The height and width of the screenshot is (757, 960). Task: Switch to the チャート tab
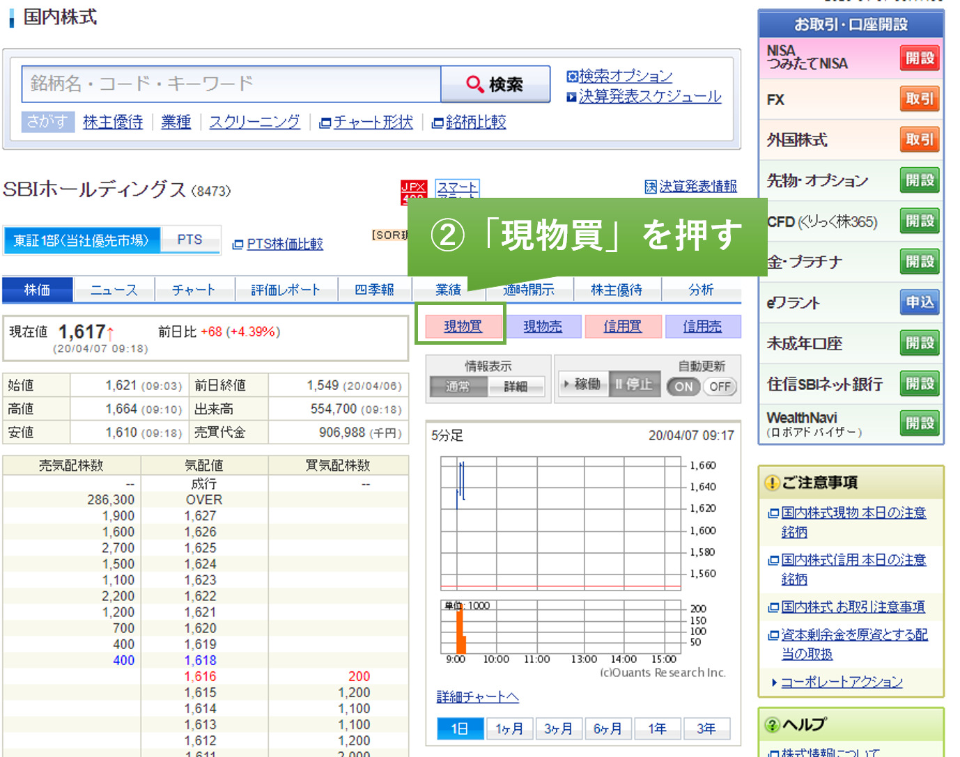tap(194, 290)
